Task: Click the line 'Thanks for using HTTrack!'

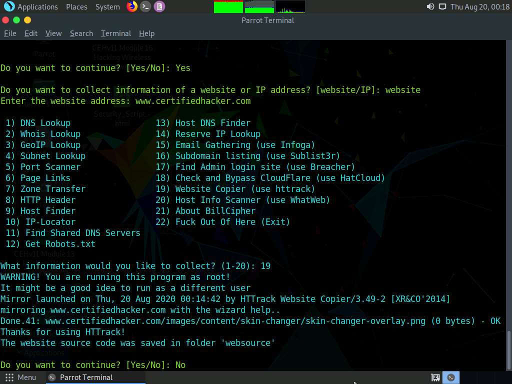Action: pyautogui.click(x=62, y=332)
